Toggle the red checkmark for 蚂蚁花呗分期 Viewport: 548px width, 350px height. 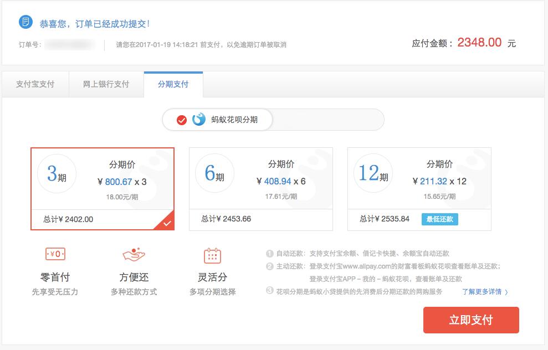181,120
